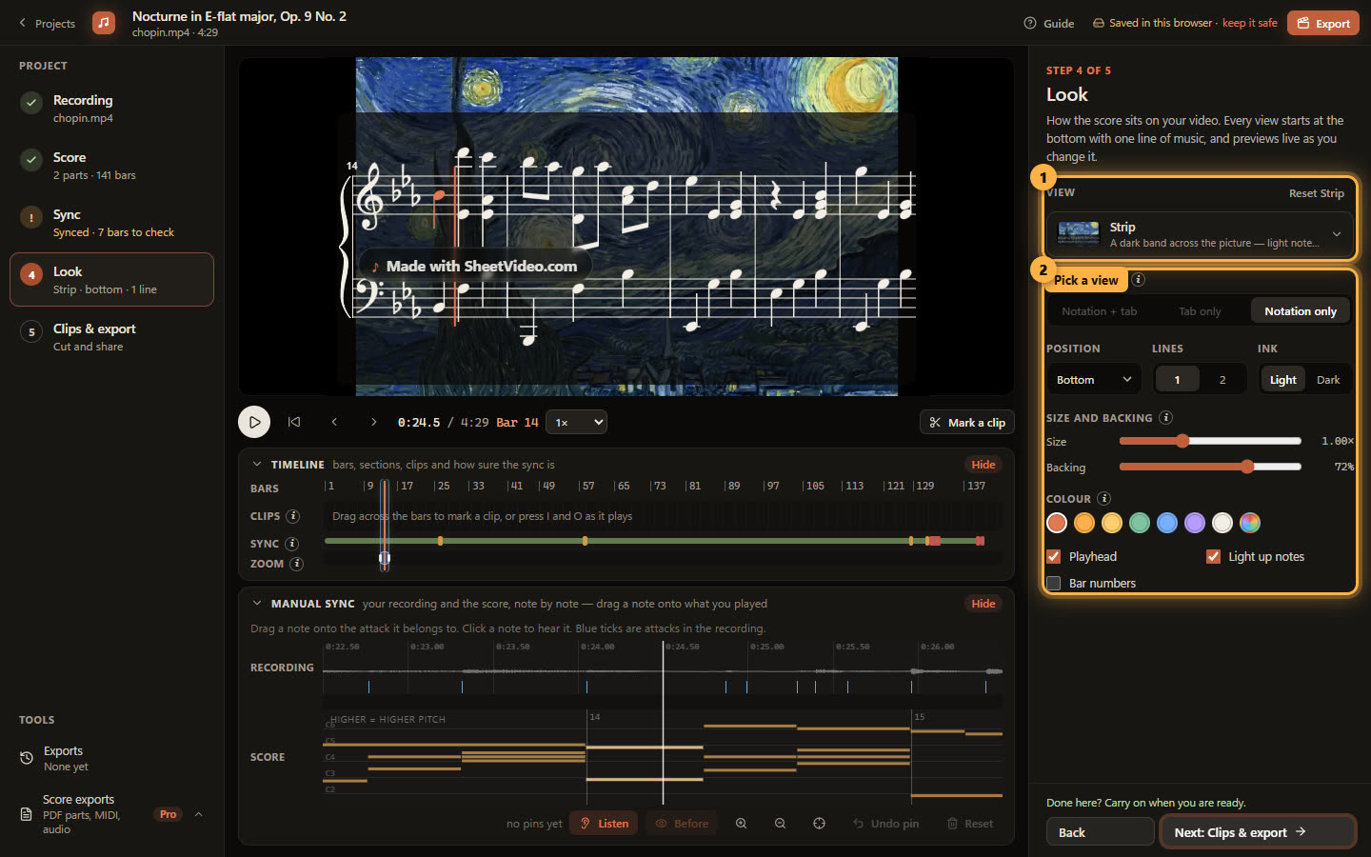Open the 1x playback speed dropdown
Screen dimensions: 1371x857
click(577, 422)
